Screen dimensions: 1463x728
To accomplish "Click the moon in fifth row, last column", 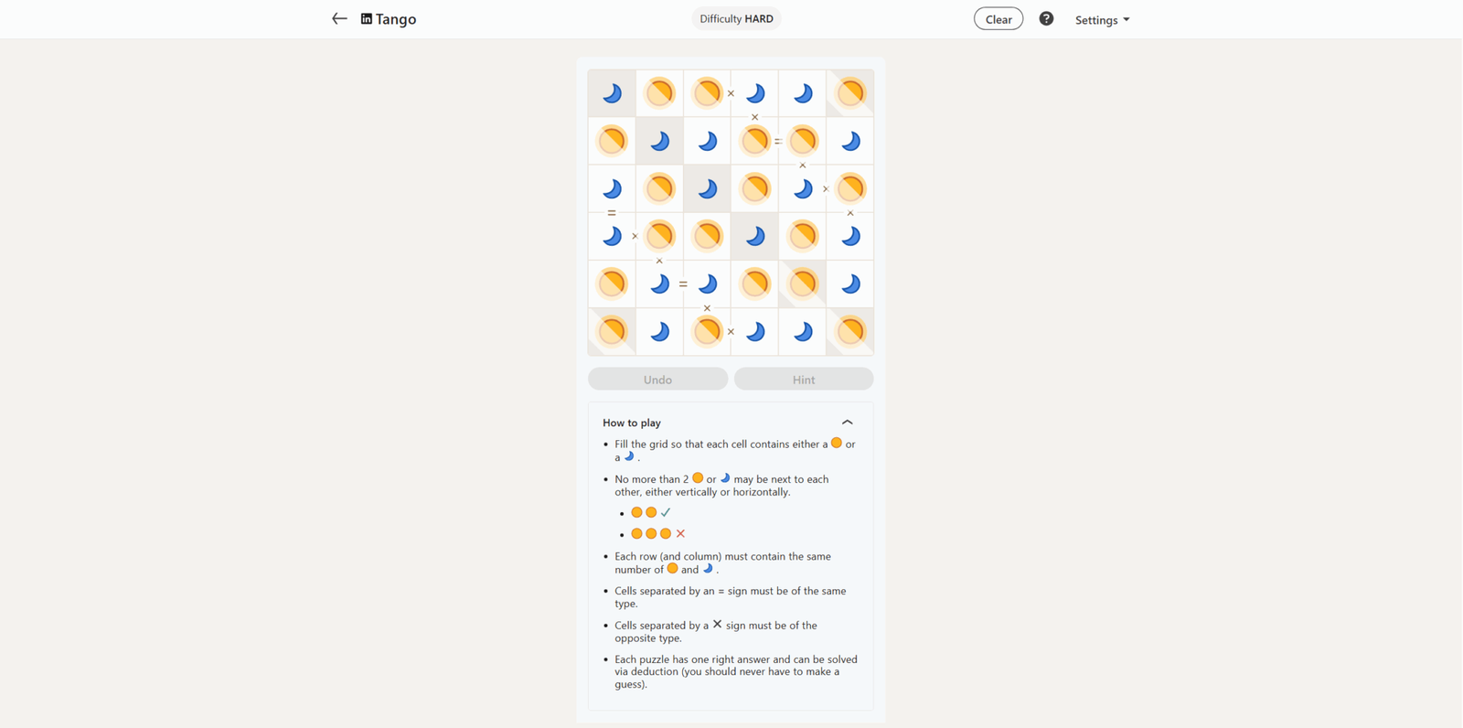I will (x=850, y=284).
